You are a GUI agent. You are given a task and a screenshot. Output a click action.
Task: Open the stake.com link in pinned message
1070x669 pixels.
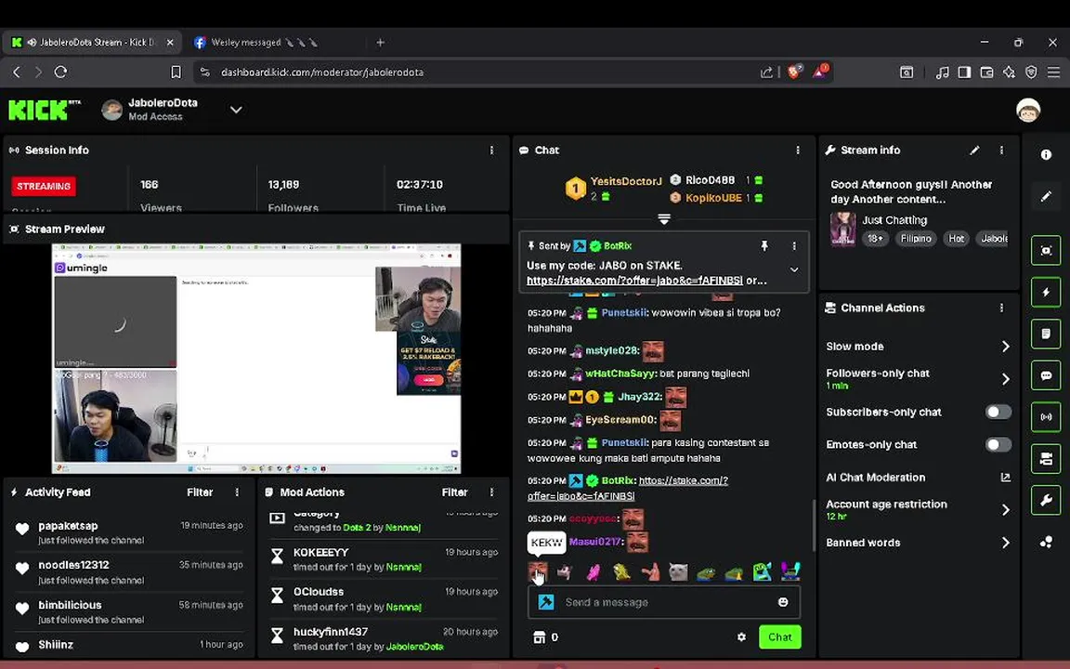coord(634,281)
